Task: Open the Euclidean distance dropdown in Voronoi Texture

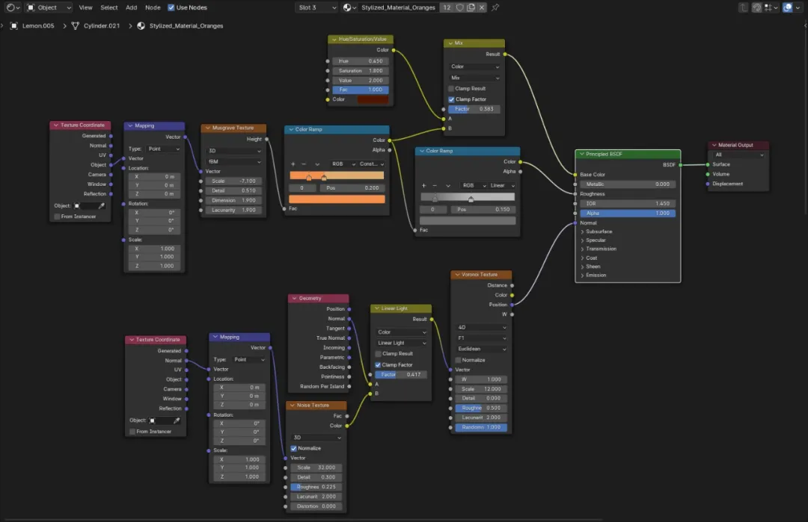Action: (x=481, y=349)
